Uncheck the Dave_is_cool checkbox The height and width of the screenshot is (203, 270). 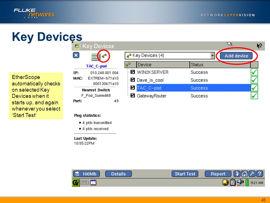click(132, 80)
